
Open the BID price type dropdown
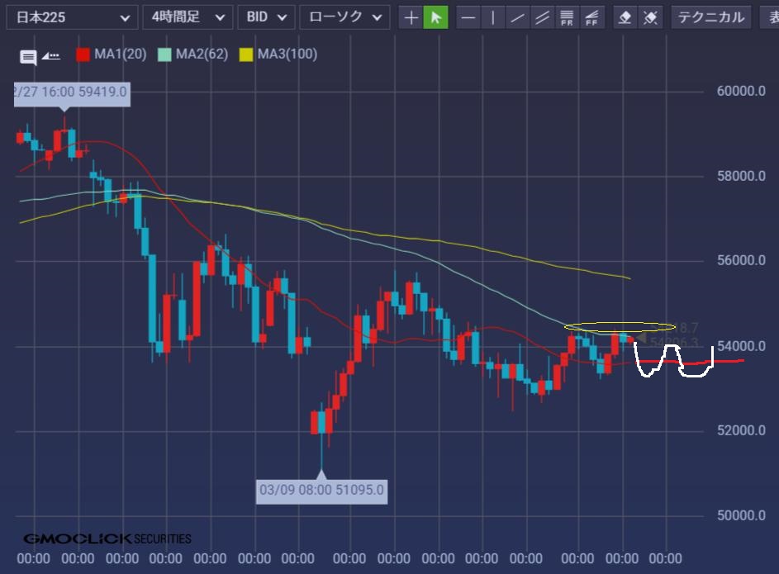tap(266, 17)
